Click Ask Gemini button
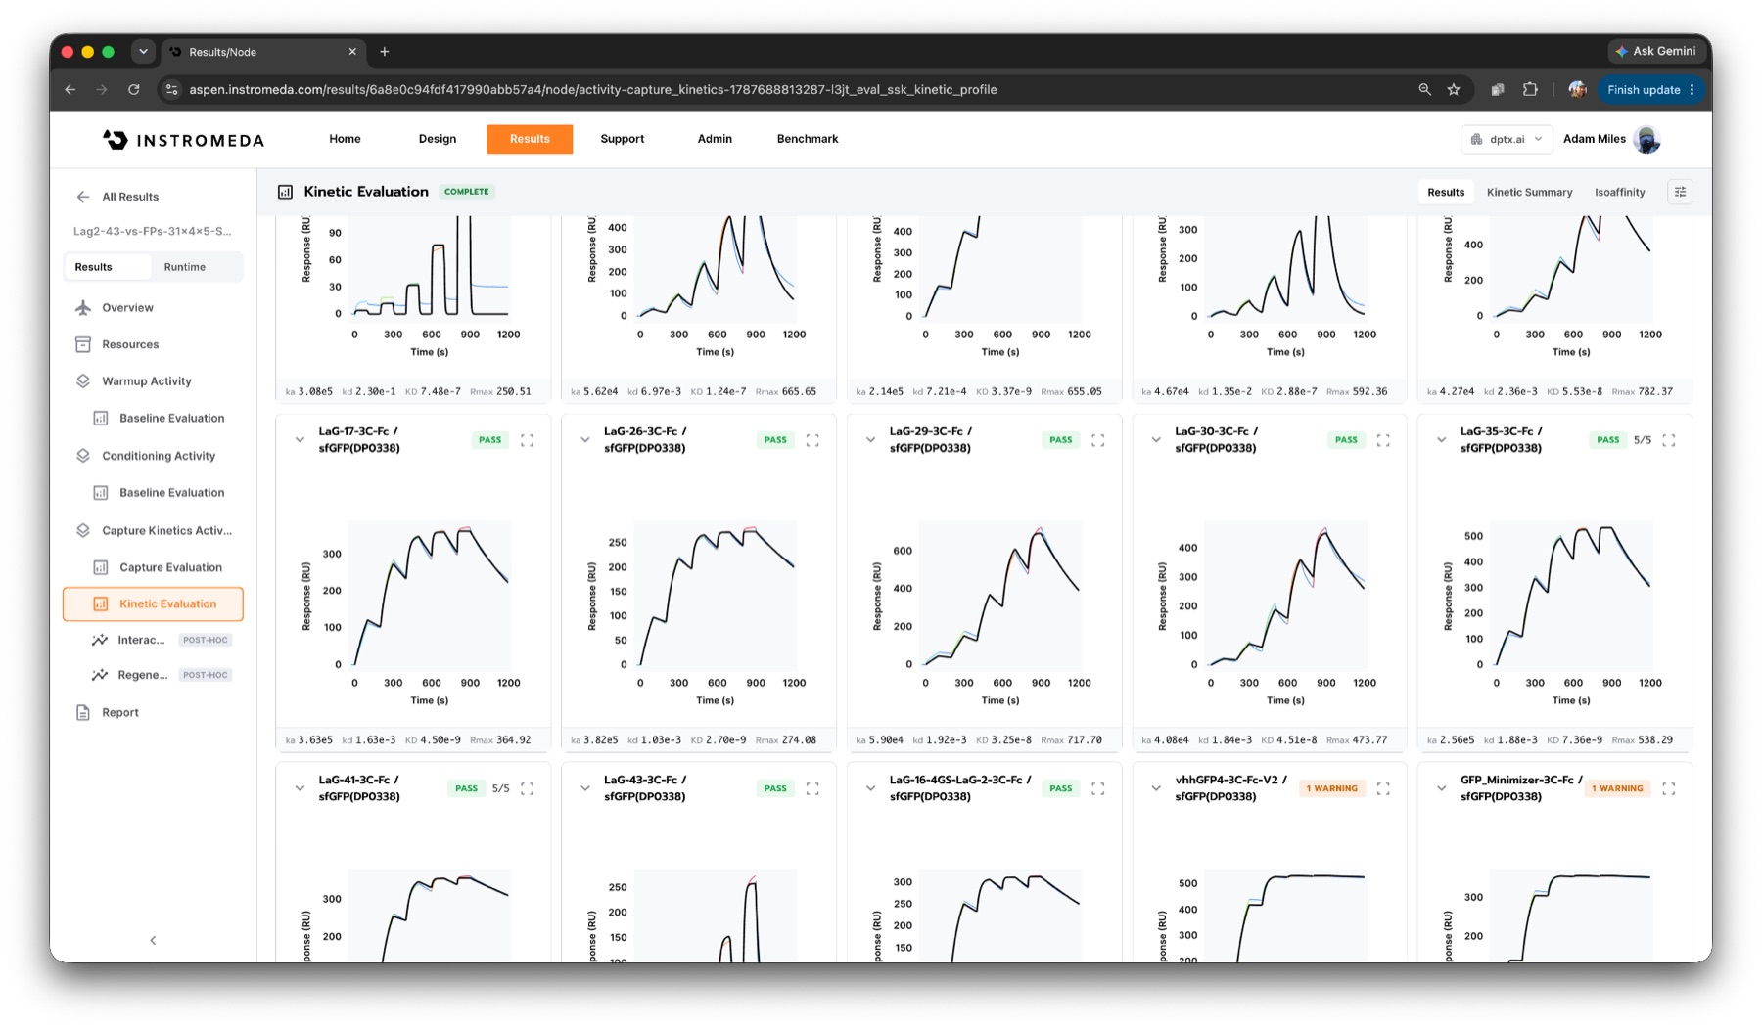This screenshot has width=1762, height=1028. (x=1655, y=51)
